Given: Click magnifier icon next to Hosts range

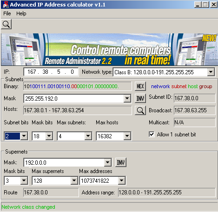Looking at the screenshot, I should [x=140, y=110].
